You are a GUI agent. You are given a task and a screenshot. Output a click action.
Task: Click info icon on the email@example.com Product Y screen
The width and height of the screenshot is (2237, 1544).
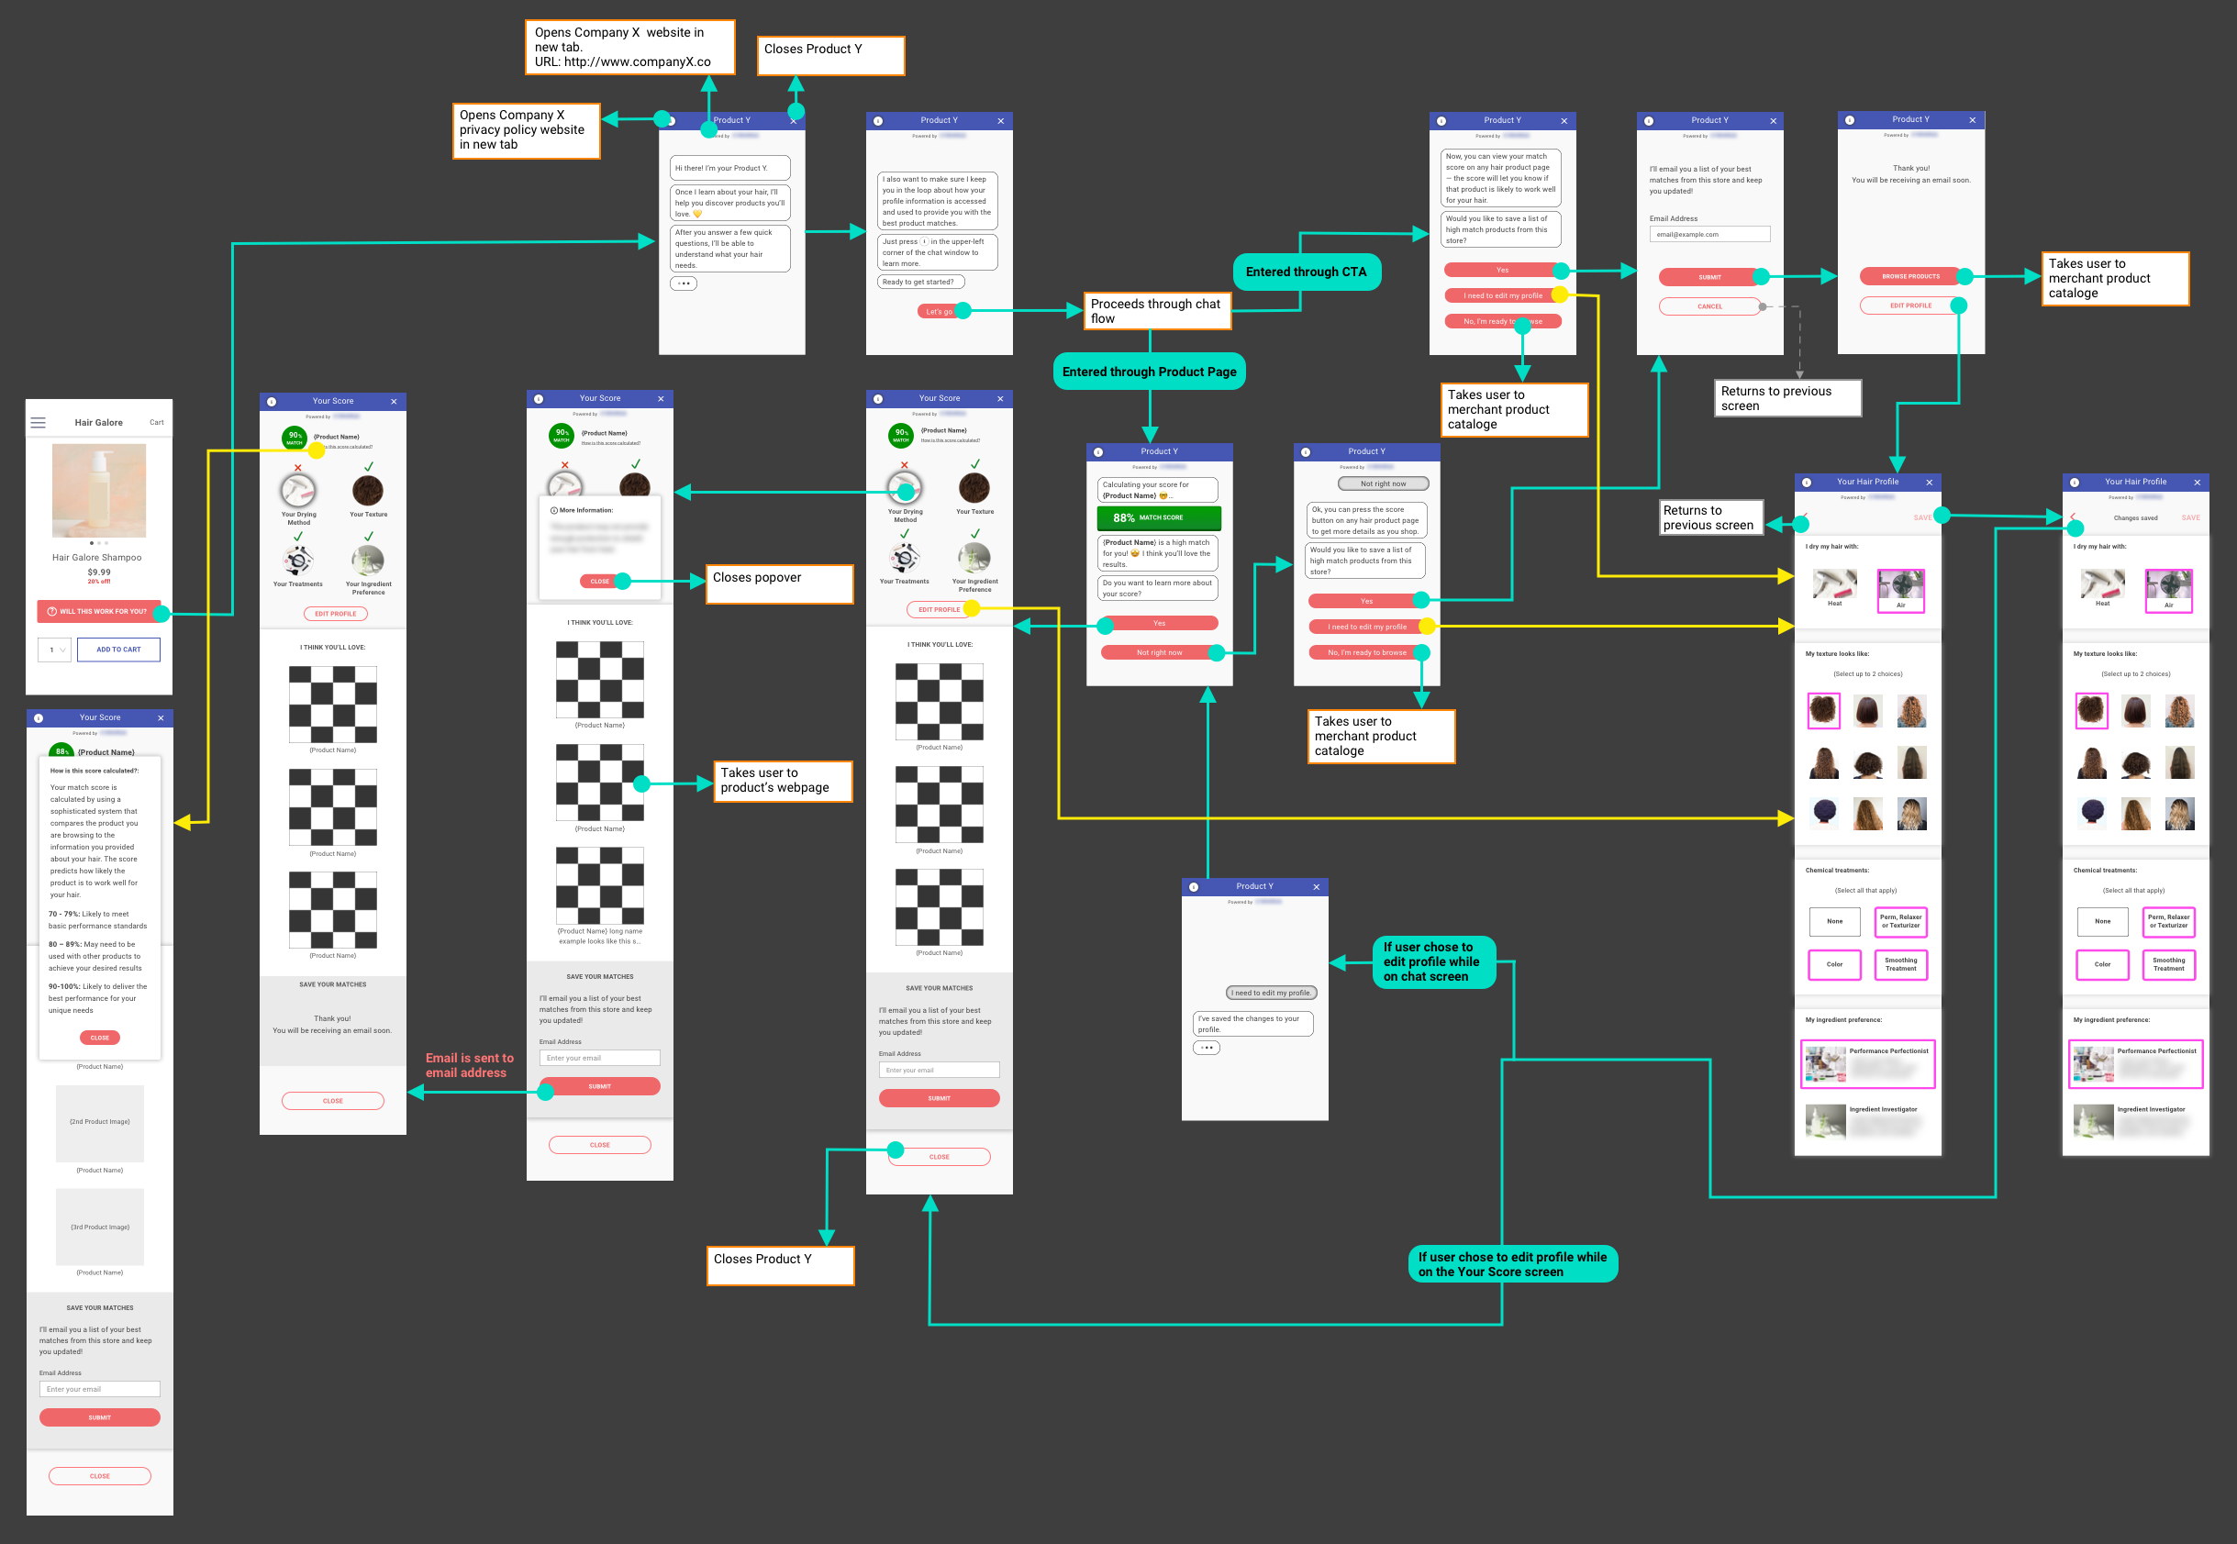click(1649, 121)
